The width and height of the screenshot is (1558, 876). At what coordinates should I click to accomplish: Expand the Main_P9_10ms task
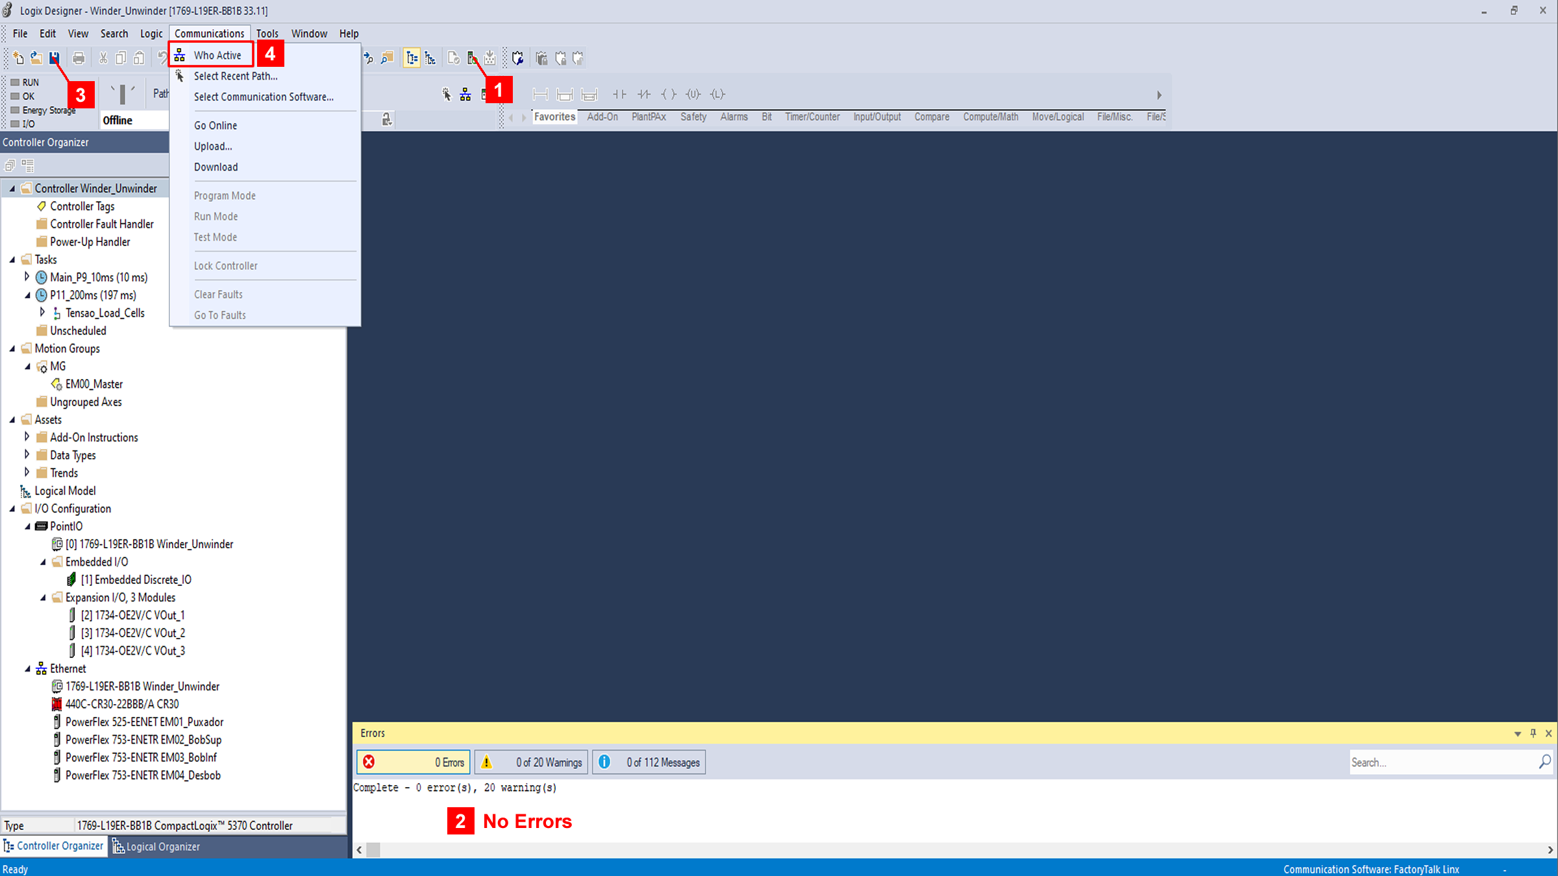pos(27,277)
